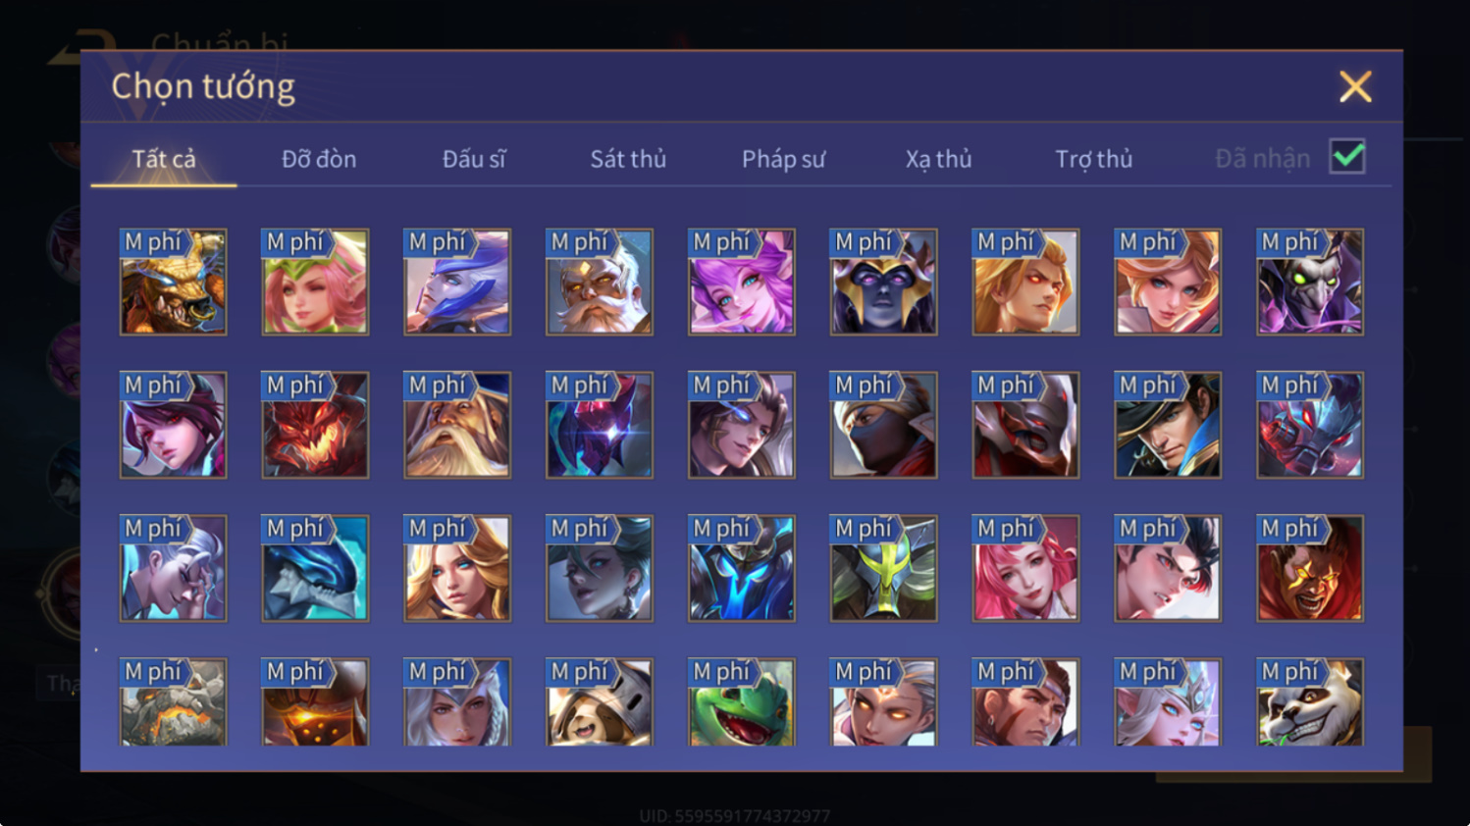Select the Tất cả tab

tap(164, 159)
